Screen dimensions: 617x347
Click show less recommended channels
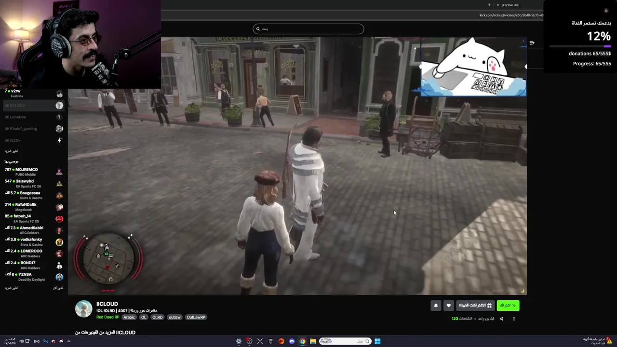58,288
